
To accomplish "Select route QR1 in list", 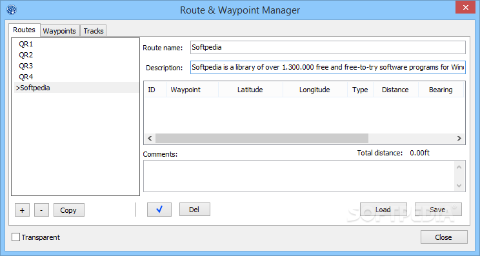I will click(76, 44).
